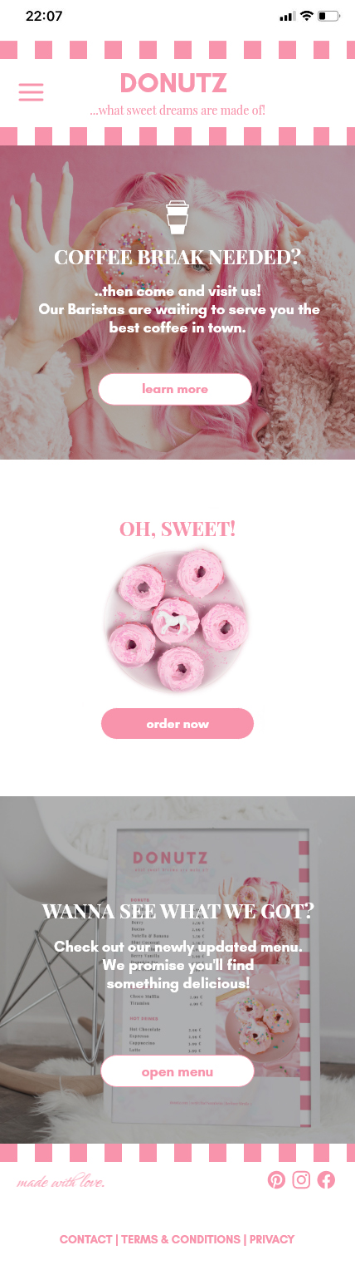
Task: Click the DONUTZ site logo
Action: 173,83
